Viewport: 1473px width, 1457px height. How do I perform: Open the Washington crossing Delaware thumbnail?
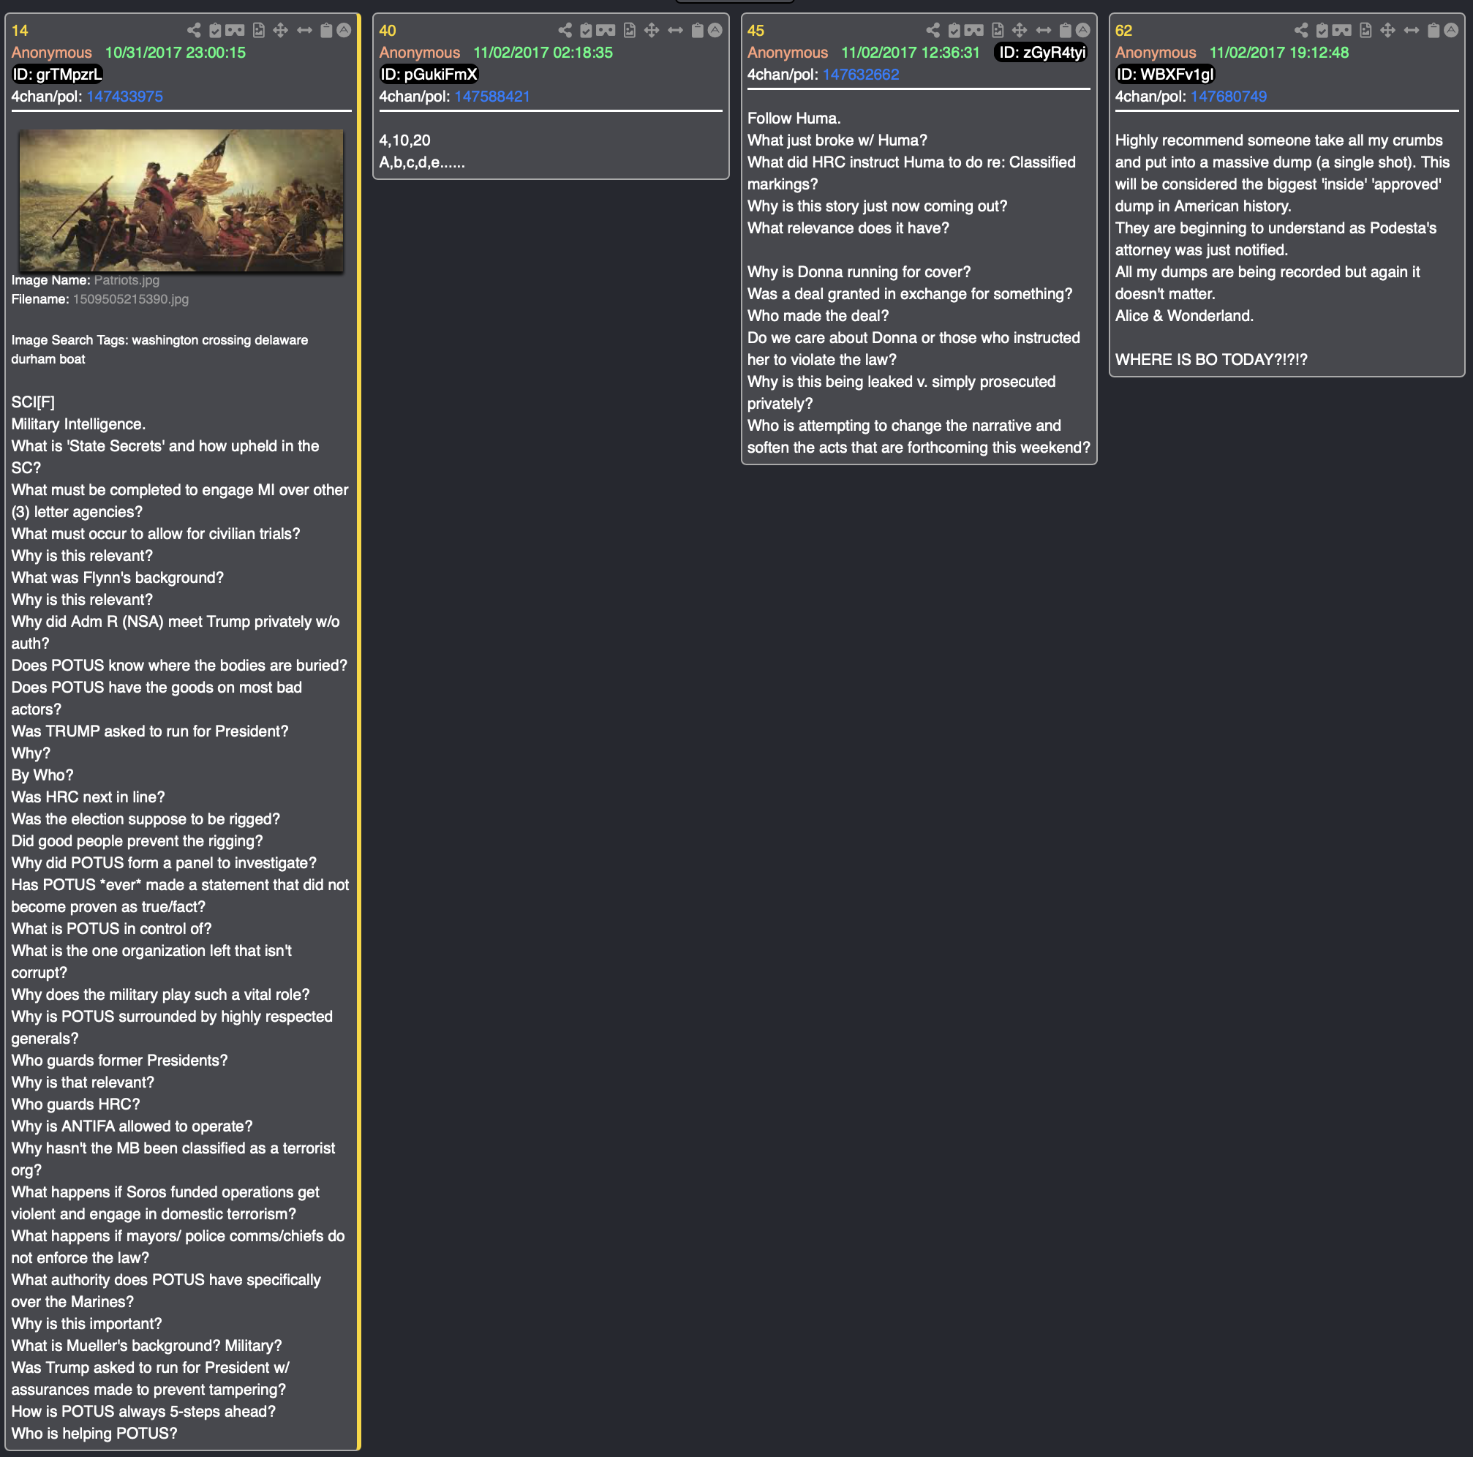click(181, 200)
